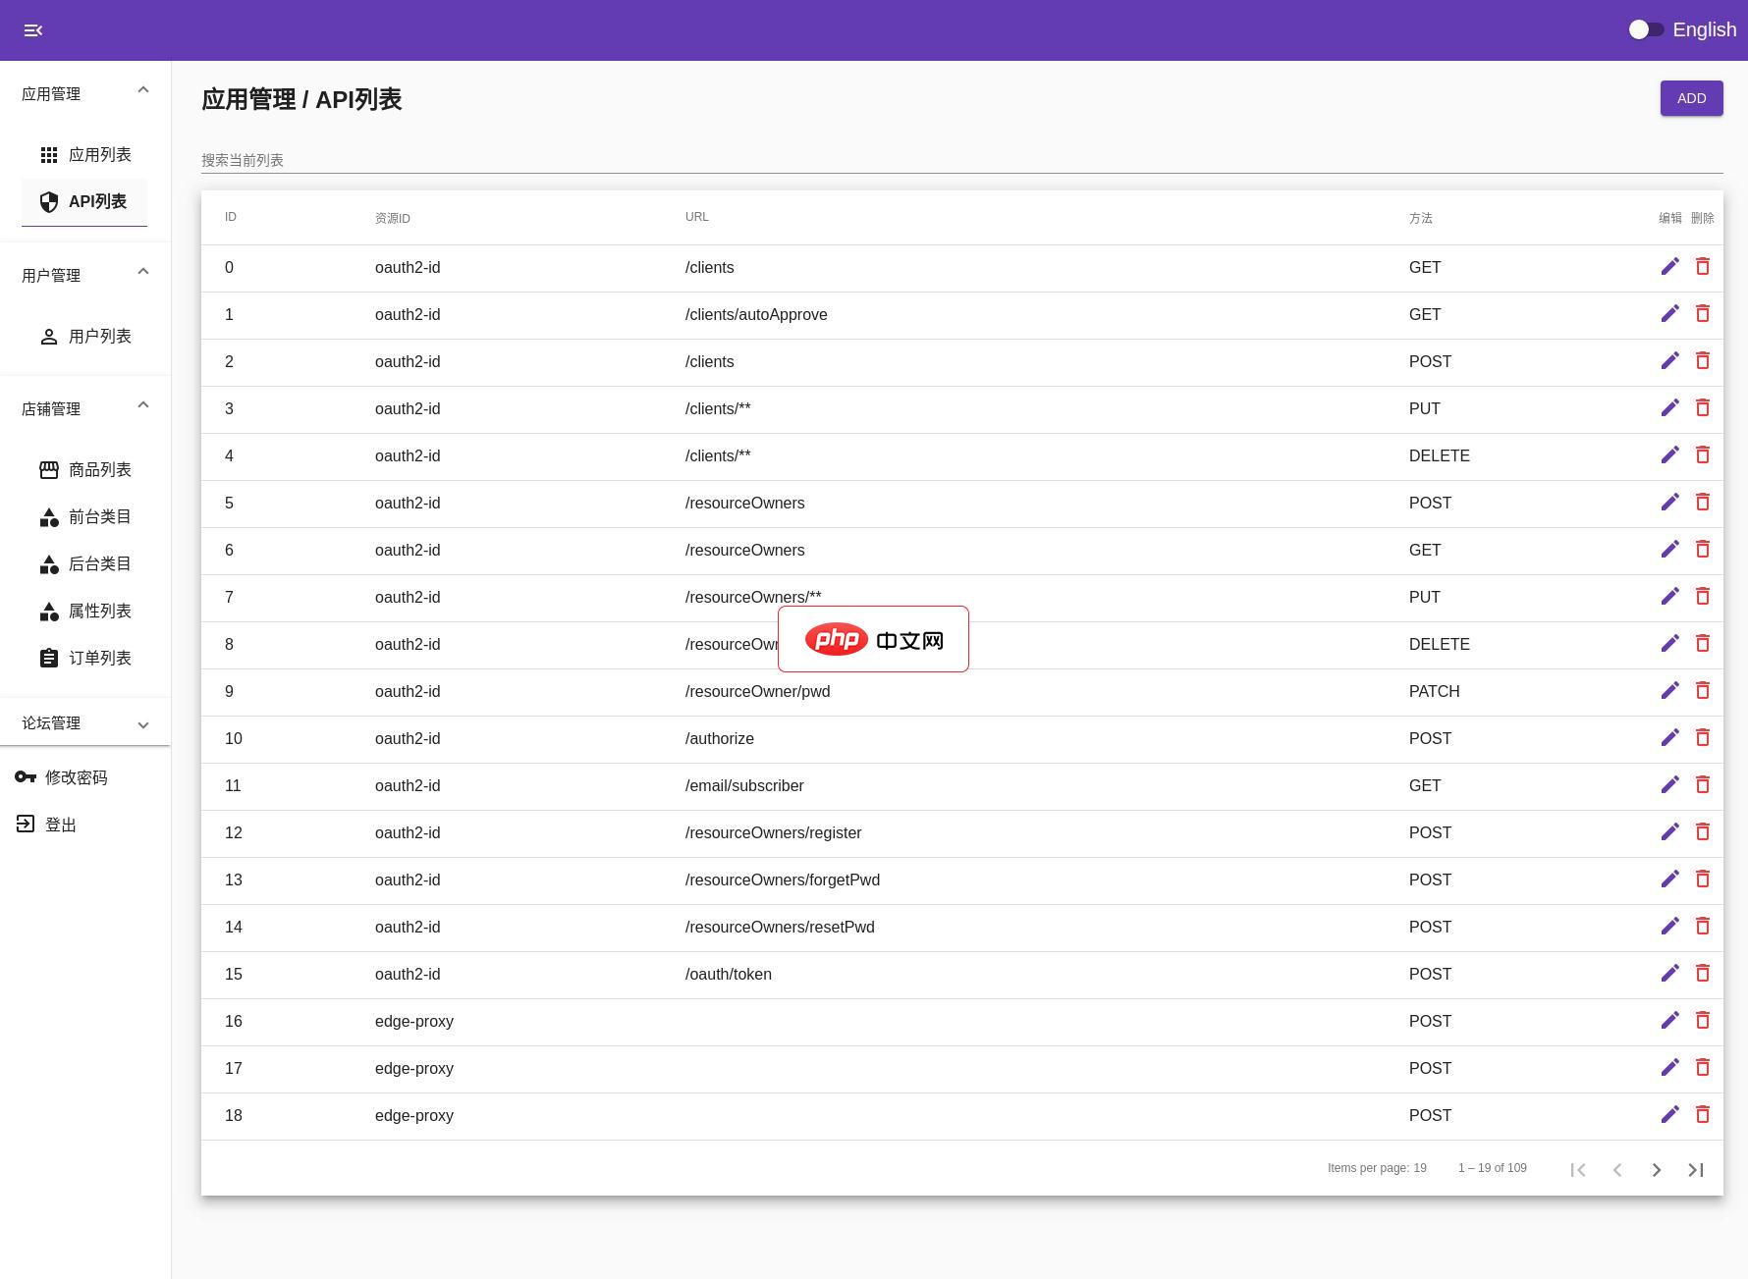
Task: Toggle the English language switch
Action: click(1646, 29)
